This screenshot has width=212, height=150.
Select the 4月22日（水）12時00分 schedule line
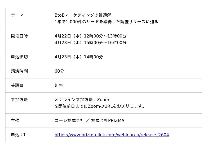tap(90, 36)
